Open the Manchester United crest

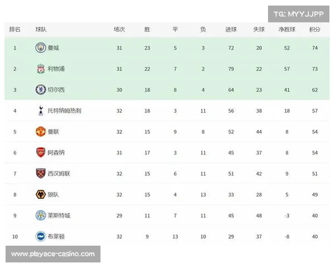click(x=41, y=131)
